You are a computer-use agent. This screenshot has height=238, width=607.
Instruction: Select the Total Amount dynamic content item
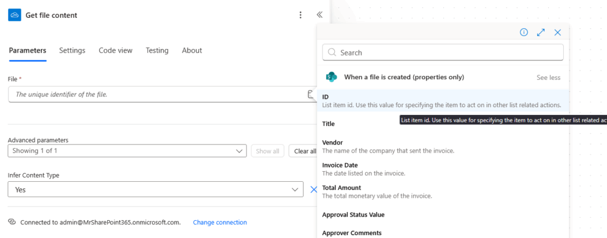[x=443, y=192]
